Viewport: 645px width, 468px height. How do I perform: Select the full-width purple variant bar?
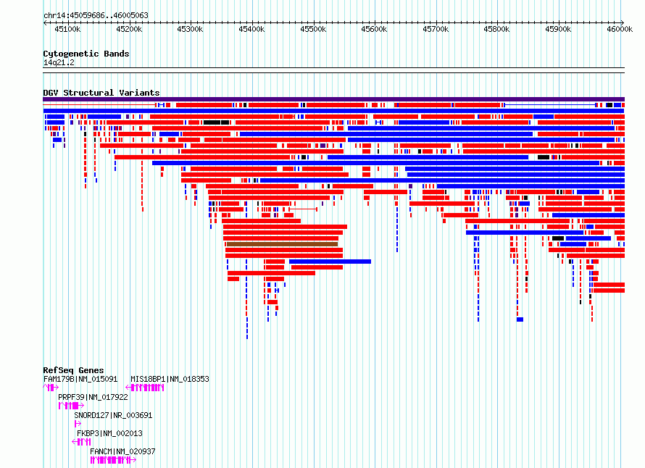click(x=333, y=99)
